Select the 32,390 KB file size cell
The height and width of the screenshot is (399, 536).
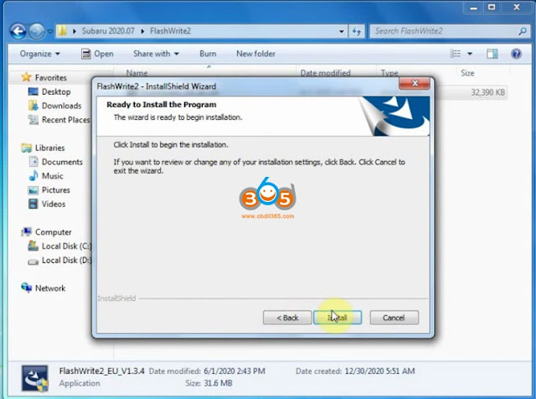487,92
